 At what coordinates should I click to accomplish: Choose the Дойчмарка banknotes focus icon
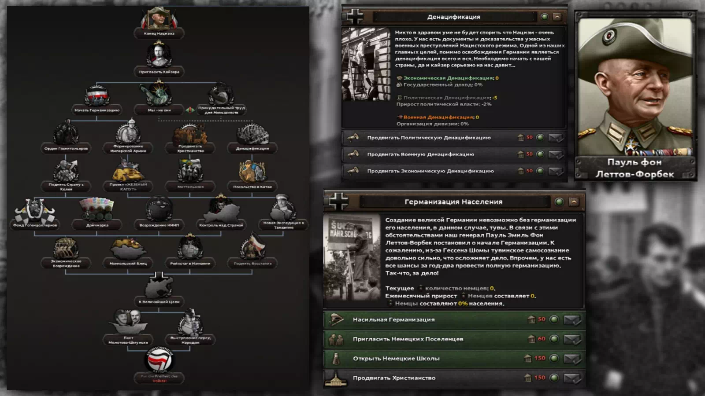[x=97, y=209]
